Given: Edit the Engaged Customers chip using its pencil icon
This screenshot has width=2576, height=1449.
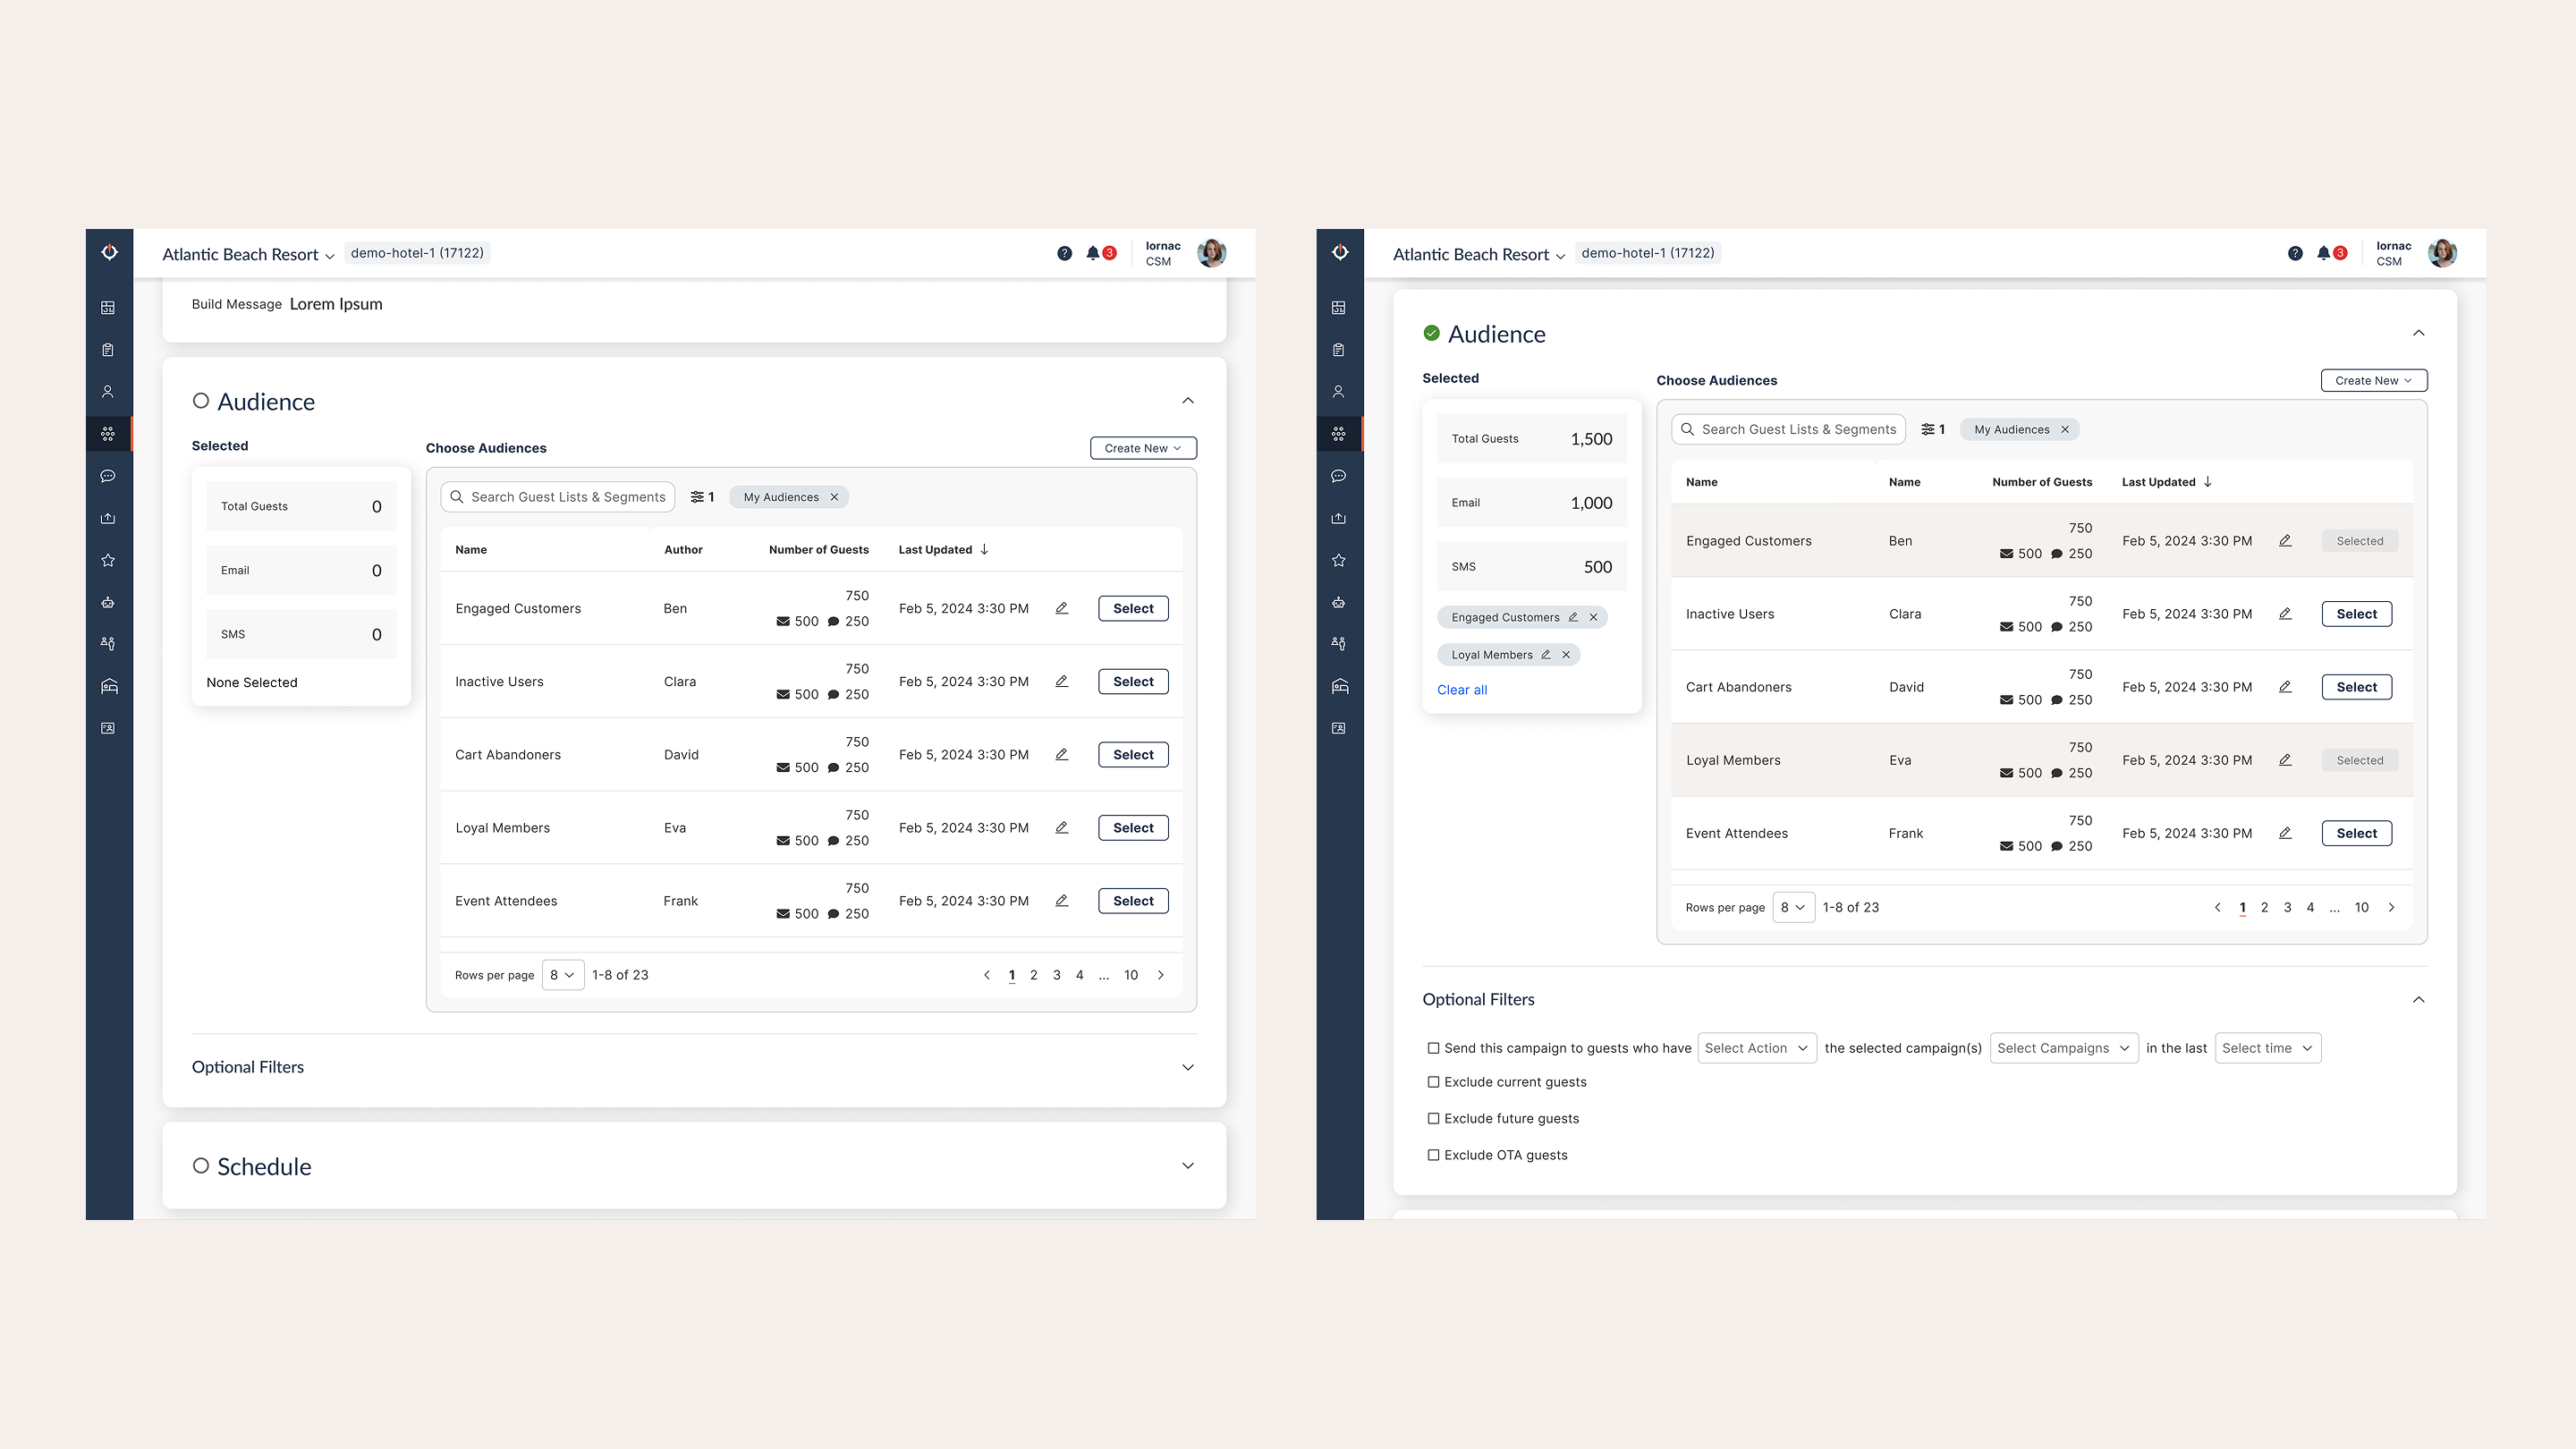Looking at the screenshot, I should coord(1573,617).
